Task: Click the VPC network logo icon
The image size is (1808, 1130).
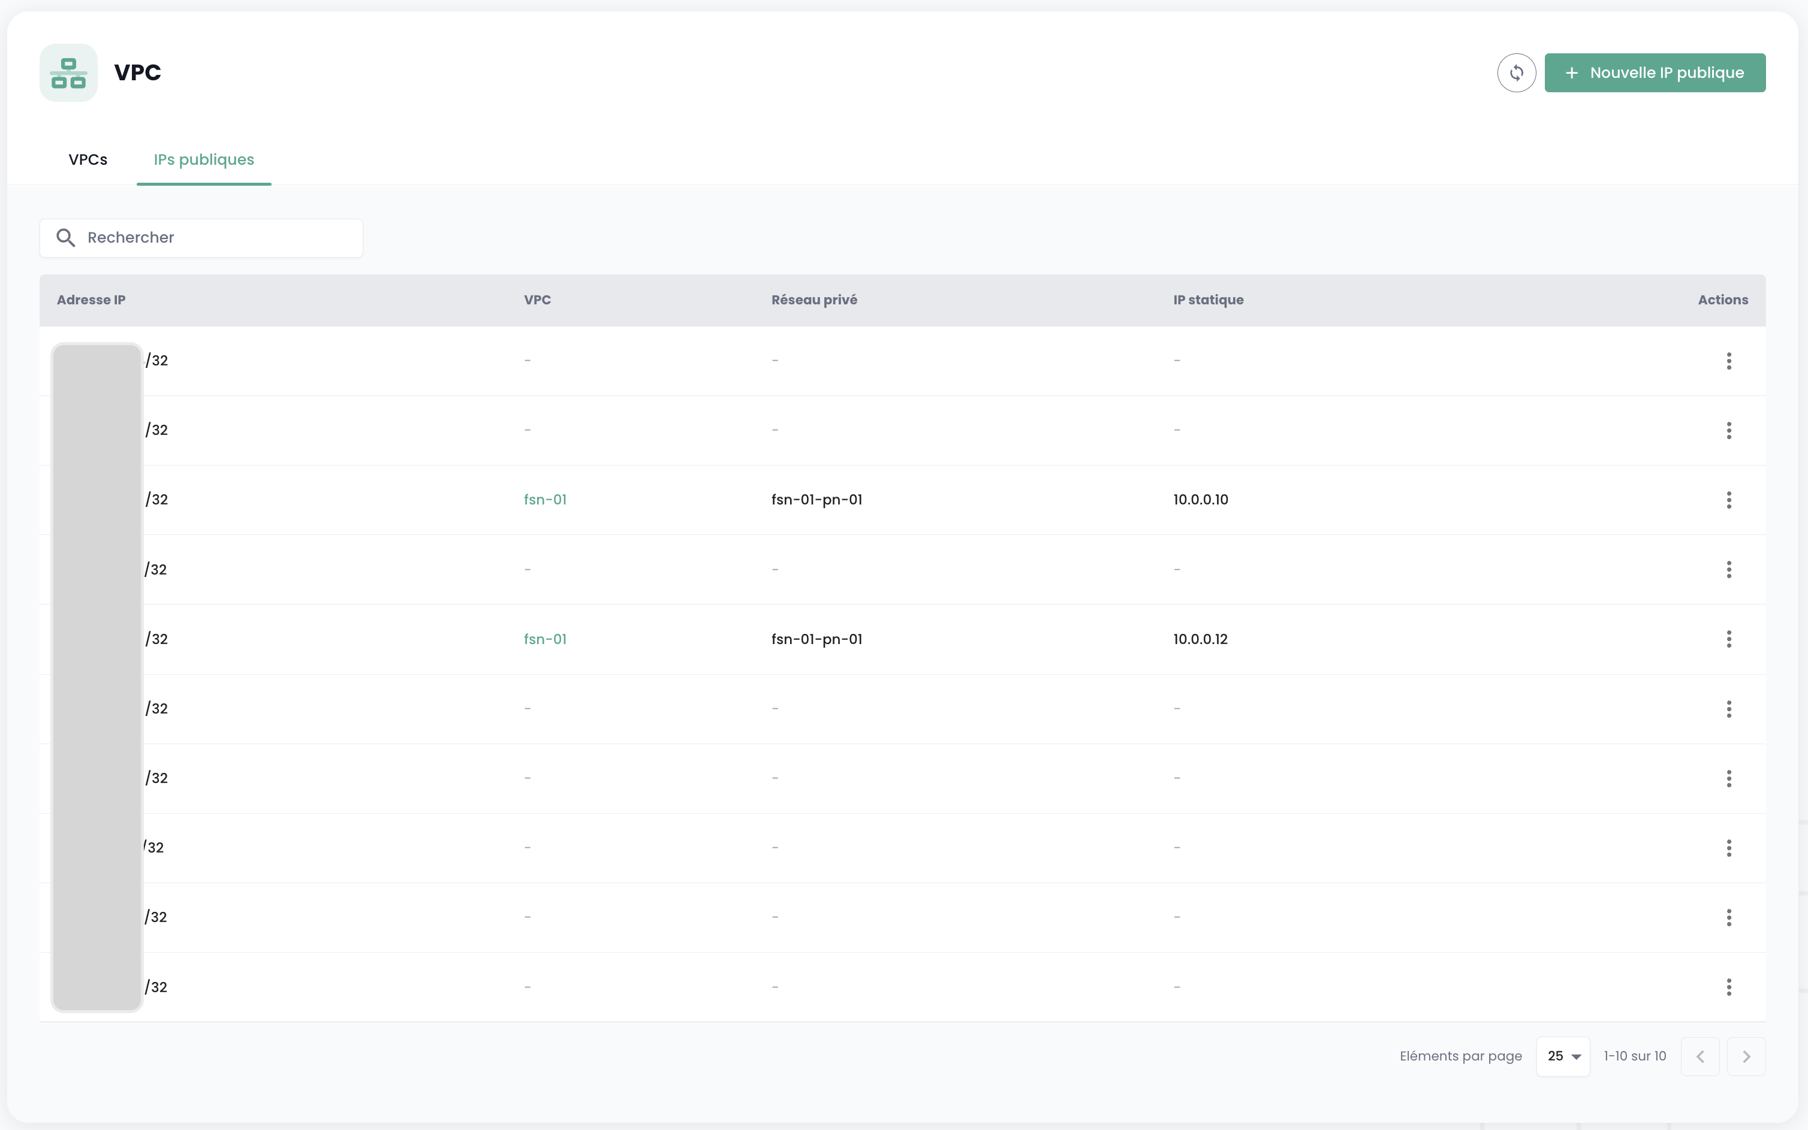Action: [69, 72]
